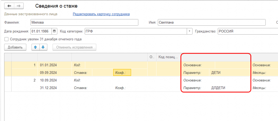Screen dimensions: 278x121
Task: Expand the Код категории dropdown
Action: (x=189, y=31)
